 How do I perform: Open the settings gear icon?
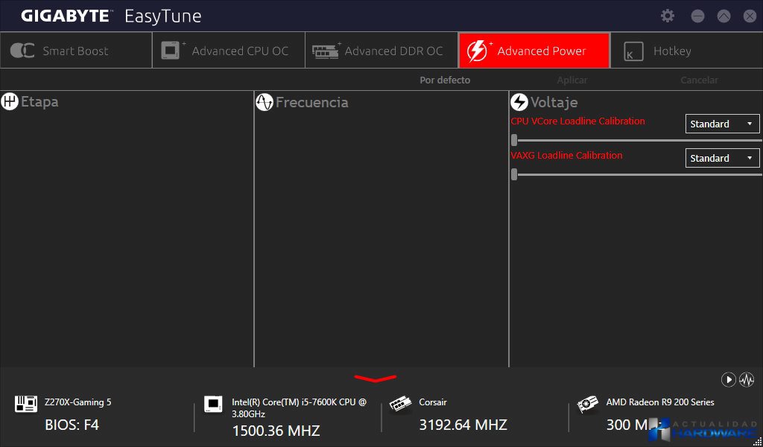coord(668,16)
